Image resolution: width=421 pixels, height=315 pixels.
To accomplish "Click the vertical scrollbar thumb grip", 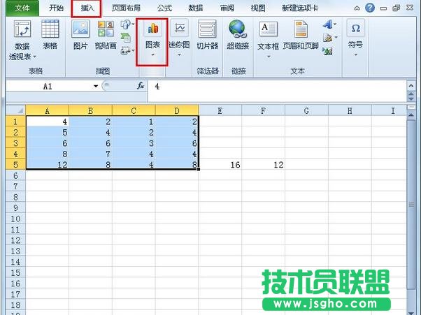I will coord(411,205).
